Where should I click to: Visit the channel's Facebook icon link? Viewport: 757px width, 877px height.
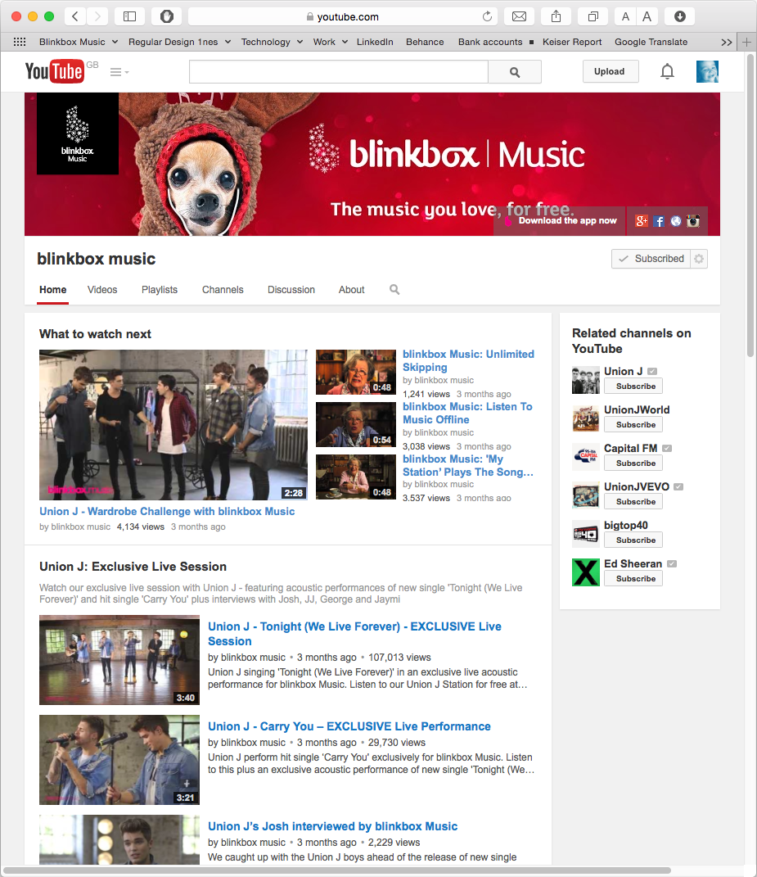coord(659,221)
